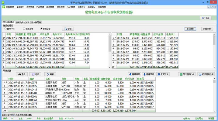This screenshot has width=218, height=121.
Task: Click 打印明细数据 print button
Action: [206, 74]
